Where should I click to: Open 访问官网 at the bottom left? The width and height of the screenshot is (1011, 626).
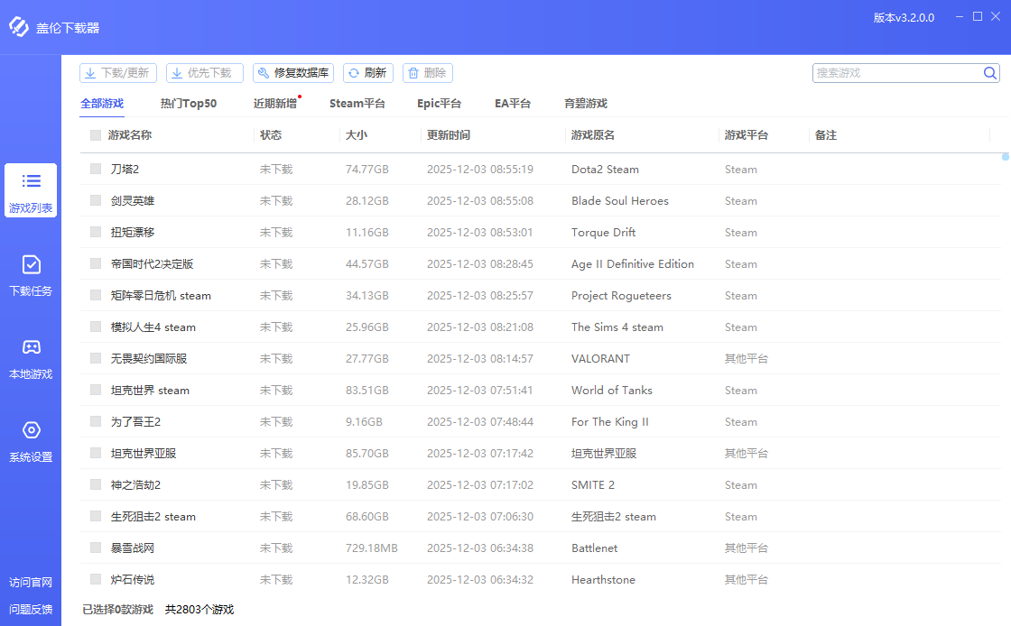(x=31, y=584)
